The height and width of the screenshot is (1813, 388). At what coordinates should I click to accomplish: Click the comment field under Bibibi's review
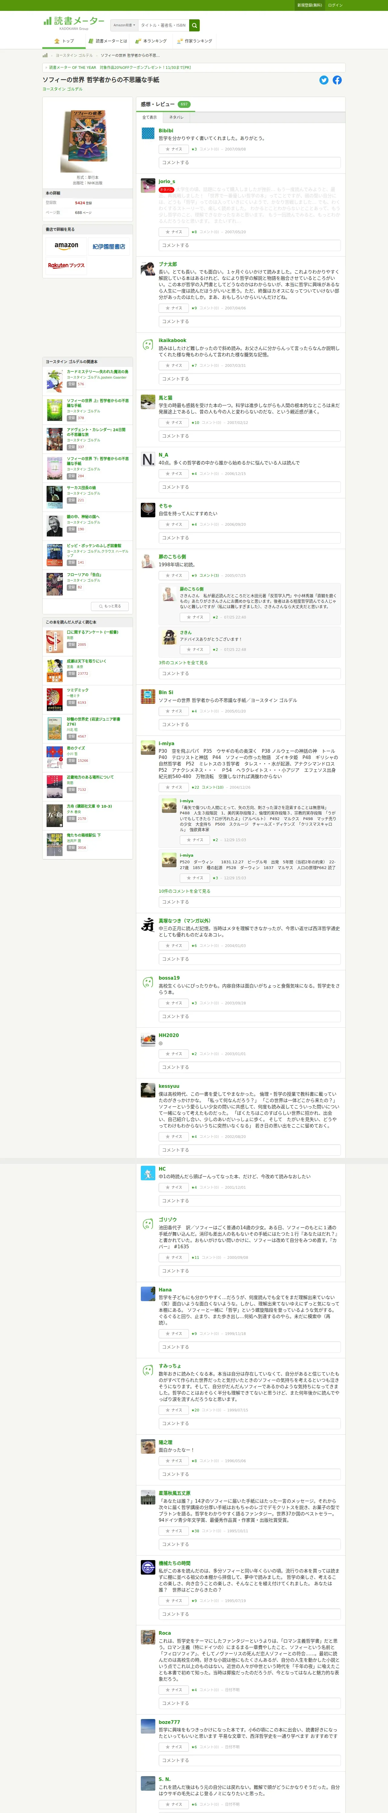click(x=249, y=163)
